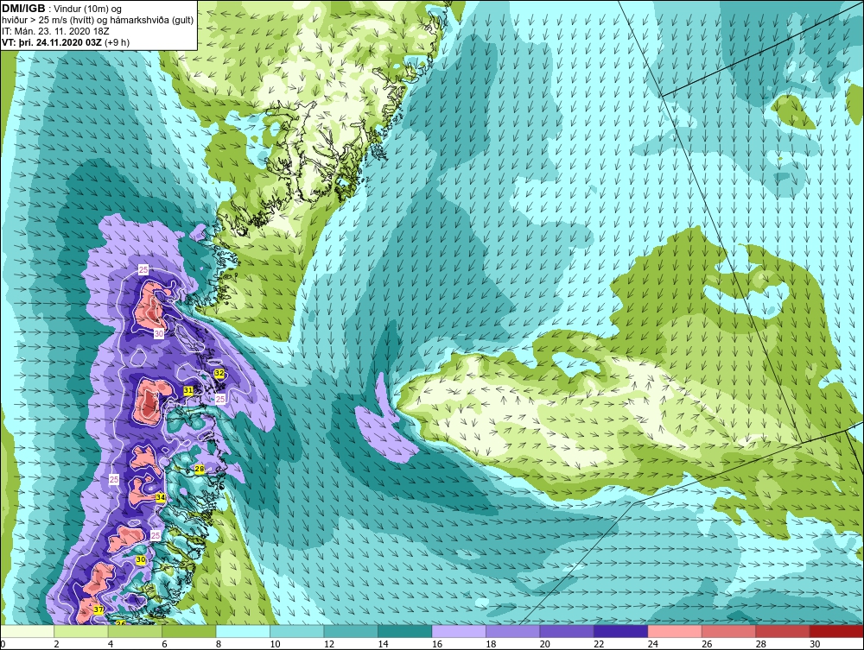Select the 12–14 m/s teal legend swatch

(351, 631)
